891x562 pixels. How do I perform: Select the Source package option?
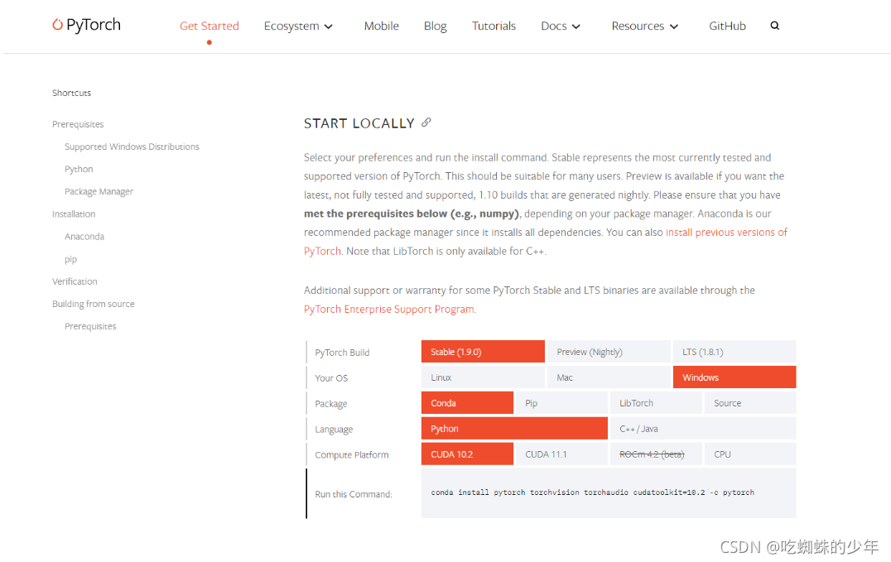click(x=750, y=403)
